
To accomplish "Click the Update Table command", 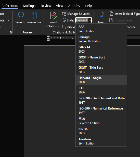I will (x=121, y=20).
